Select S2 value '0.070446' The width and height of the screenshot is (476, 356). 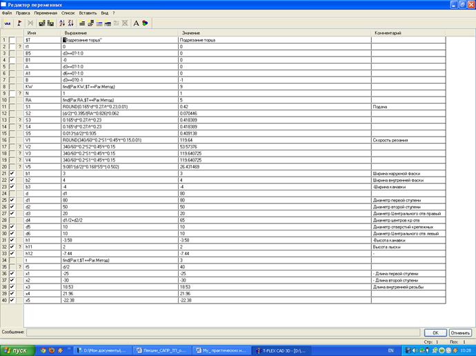pyautogui.click(x=275, y=114)
